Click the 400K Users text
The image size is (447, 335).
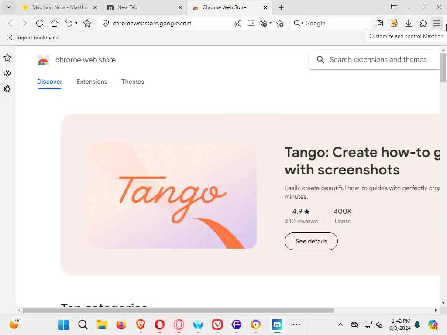point(343,216)
